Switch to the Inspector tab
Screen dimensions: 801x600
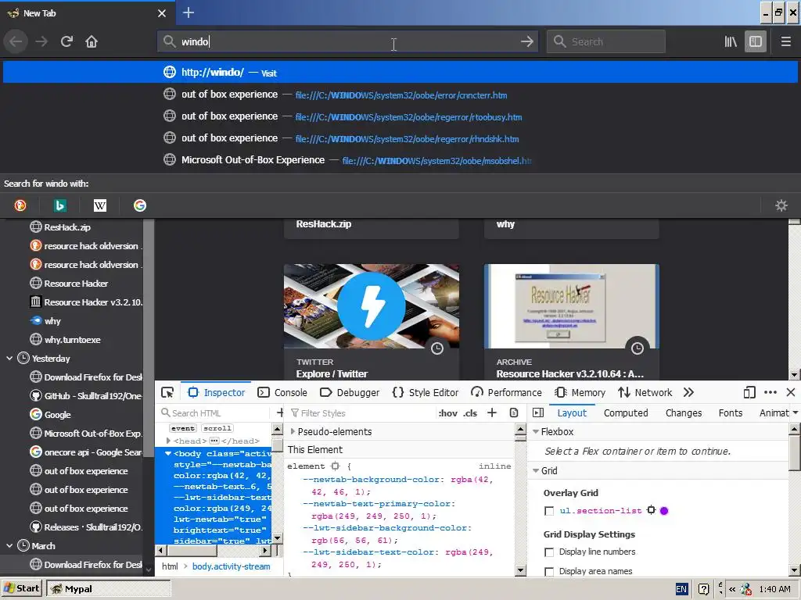(217, 392)
